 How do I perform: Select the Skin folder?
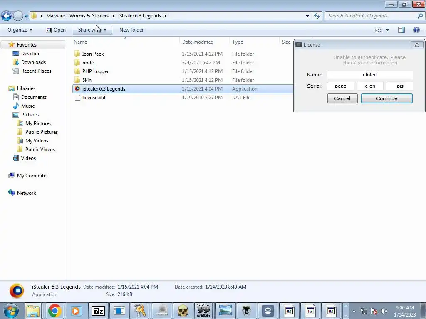pyautogui.click(x=87, y=80)
